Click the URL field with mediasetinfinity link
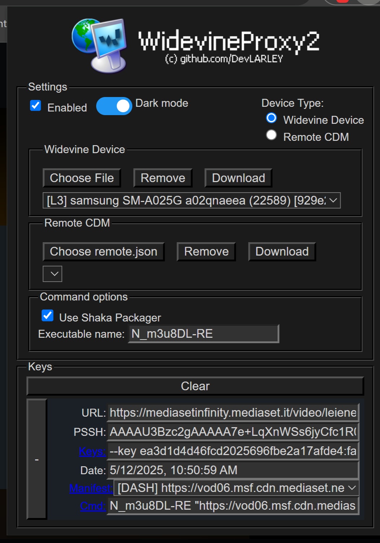The height and width of the screenshot is (543, 380). [233, 413]
